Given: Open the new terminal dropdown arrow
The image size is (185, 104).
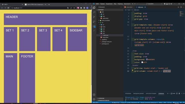Looking at the screenshot, I should pos(169,94).
